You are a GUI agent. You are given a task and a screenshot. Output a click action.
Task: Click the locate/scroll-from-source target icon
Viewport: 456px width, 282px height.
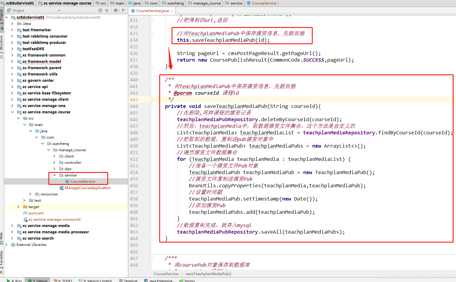point(100,10)
